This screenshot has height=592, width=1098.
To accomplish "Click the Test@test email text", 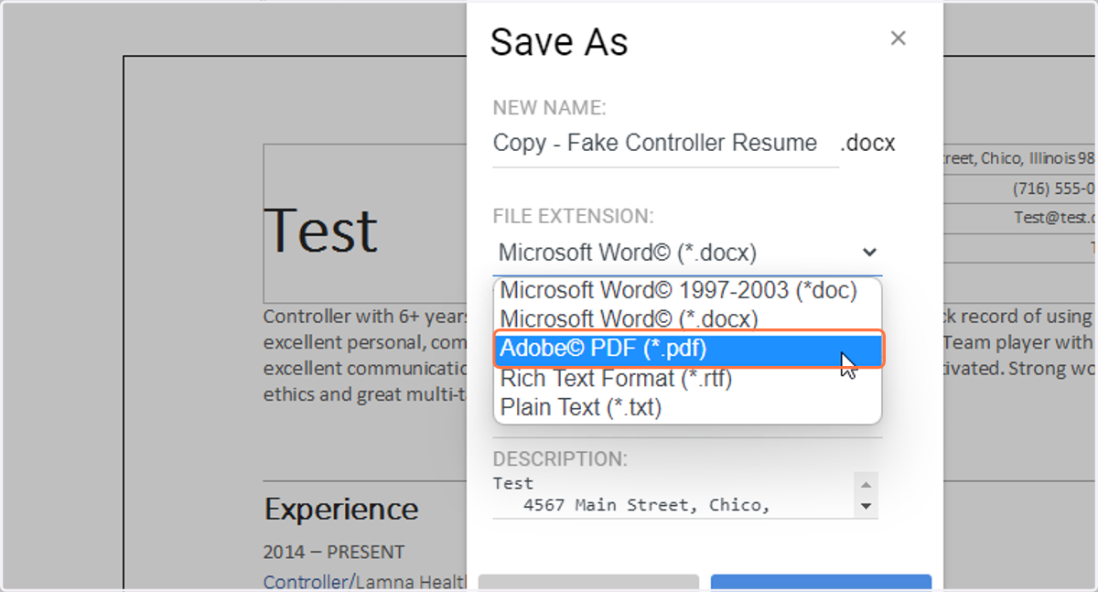I will 1055,218.
